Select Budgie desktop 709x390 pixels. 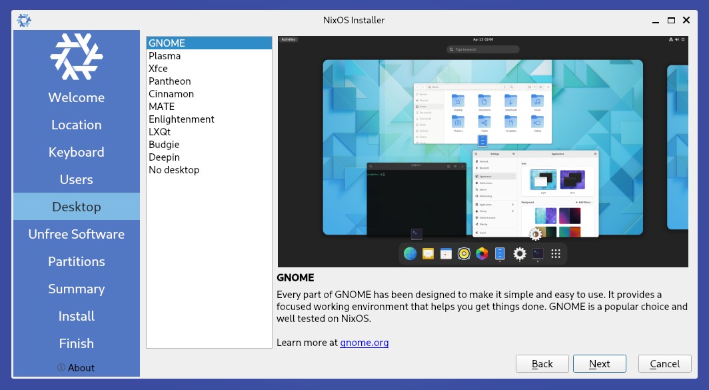click(209, 144)
